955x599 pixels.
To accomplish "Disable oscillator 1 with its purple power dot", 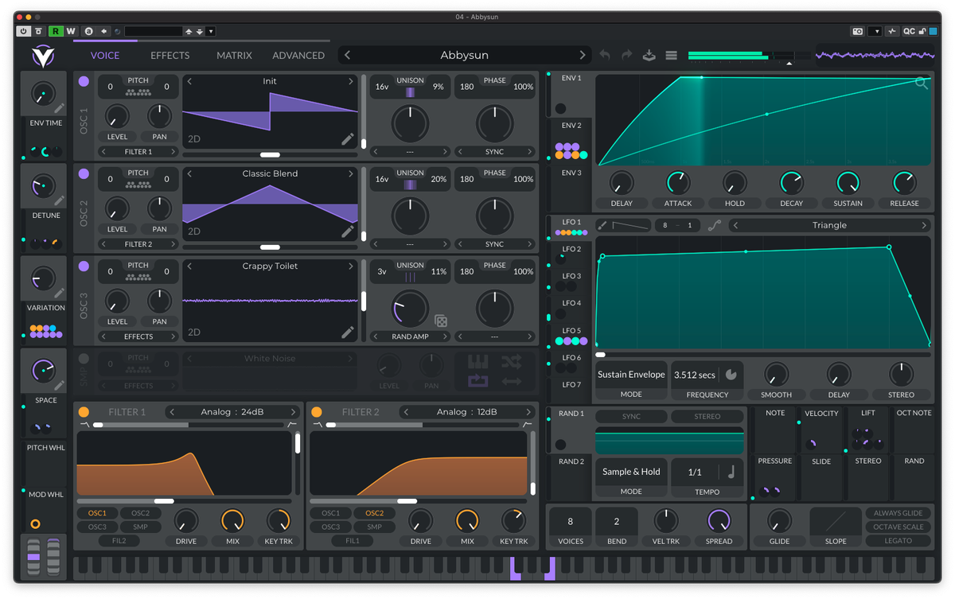I will click(84, 81).
